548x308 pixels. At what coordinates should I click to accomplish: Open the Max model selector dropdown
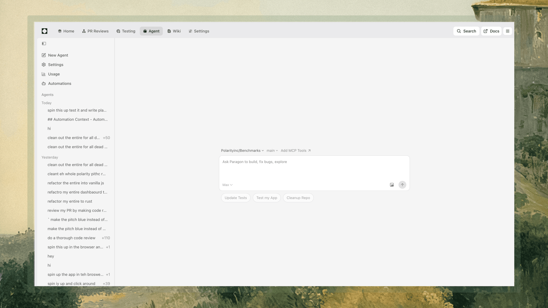[x=227, y=185]
